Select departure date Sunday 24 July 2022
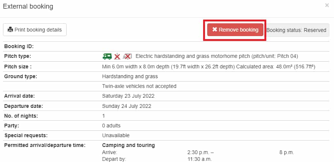Viewport: 334px width, 162px height. click(127, 106)
